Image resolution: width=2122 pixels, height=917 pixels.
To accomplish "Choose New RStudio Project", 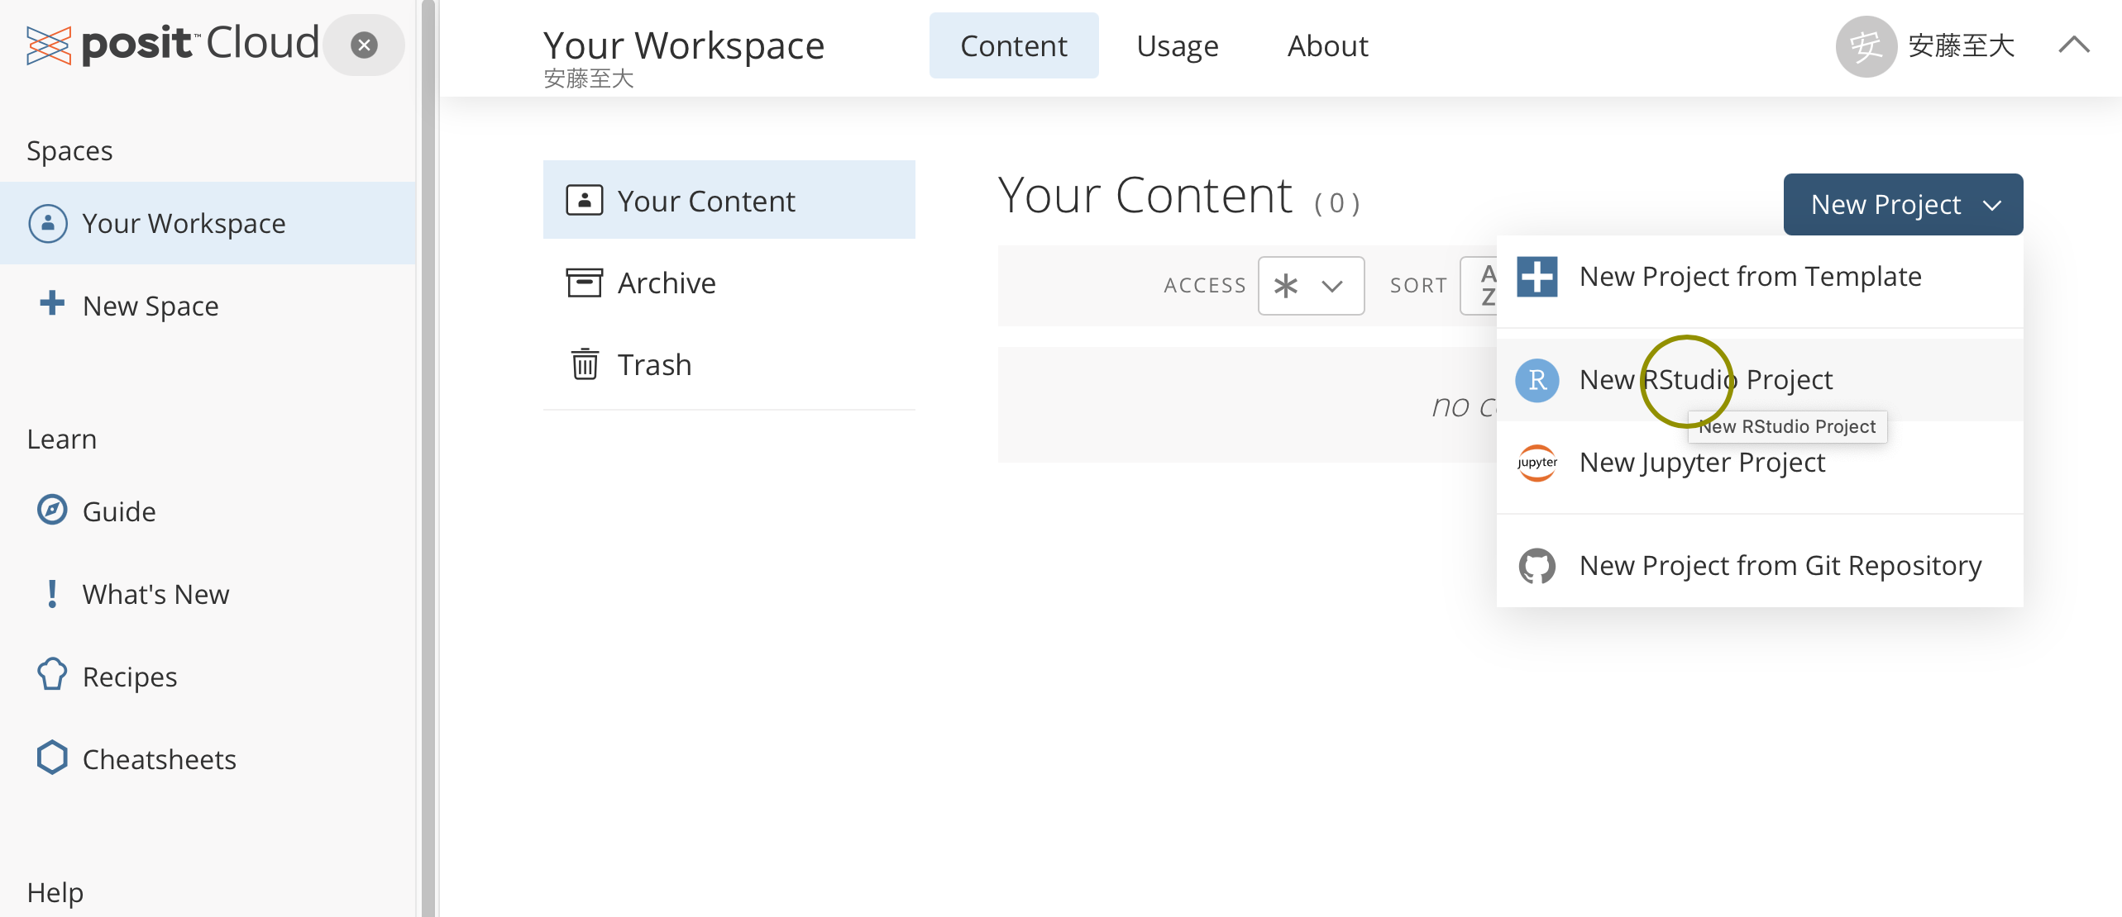I will tap(1705, 380).
